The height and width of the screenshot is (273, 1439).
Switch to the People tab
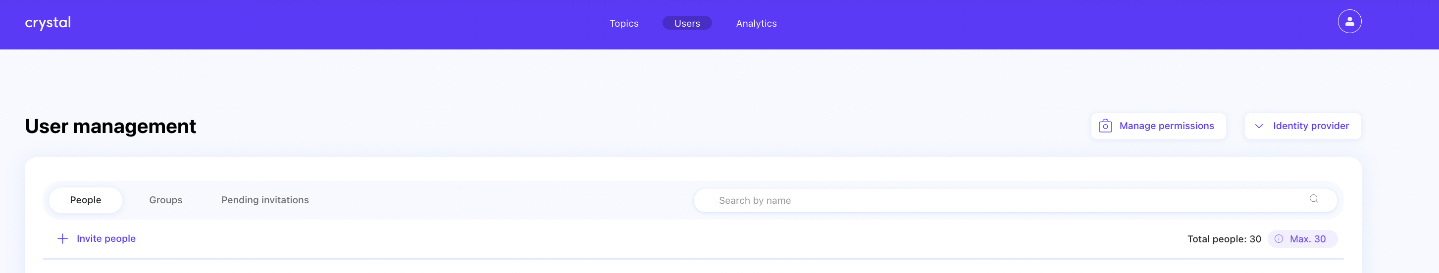[x=86, y=200]
